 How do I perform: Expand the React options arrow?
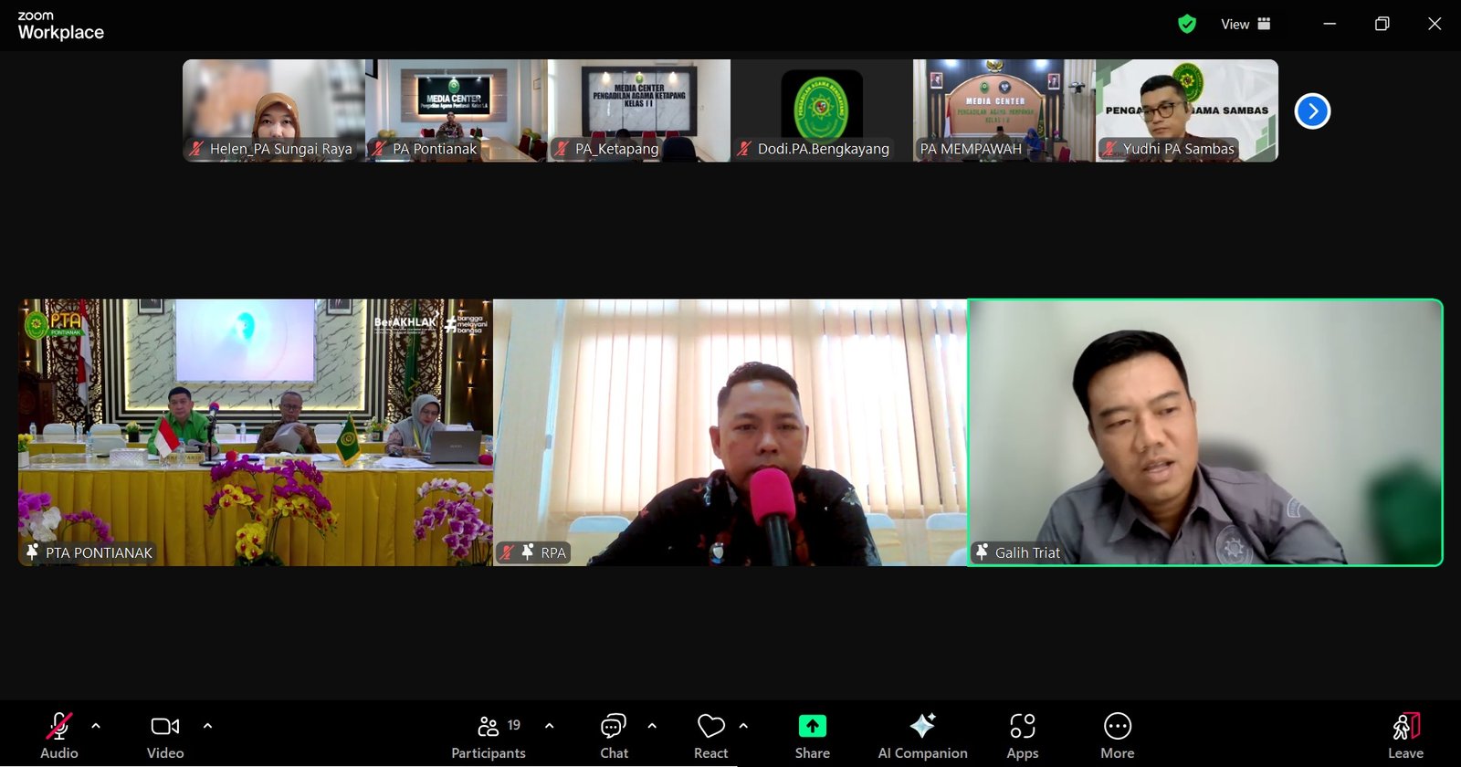pyautogui.click(x=743, y=726)
